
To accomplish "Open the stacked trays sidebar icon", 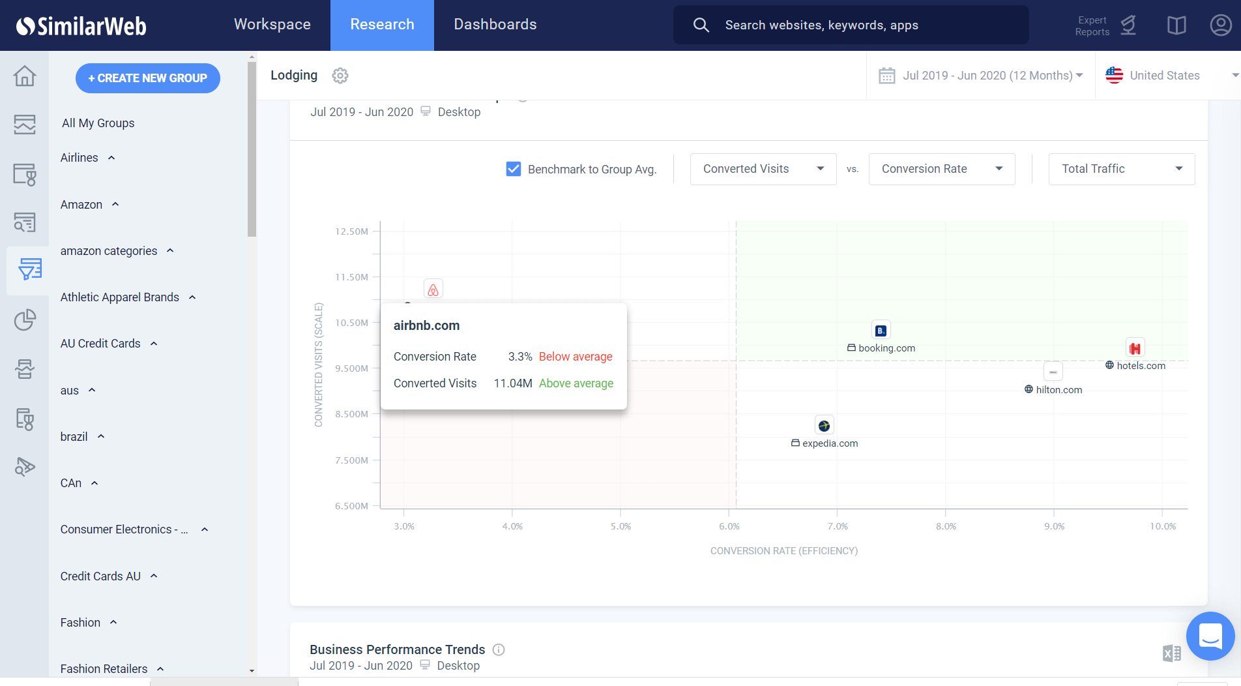I will (25, 369).
